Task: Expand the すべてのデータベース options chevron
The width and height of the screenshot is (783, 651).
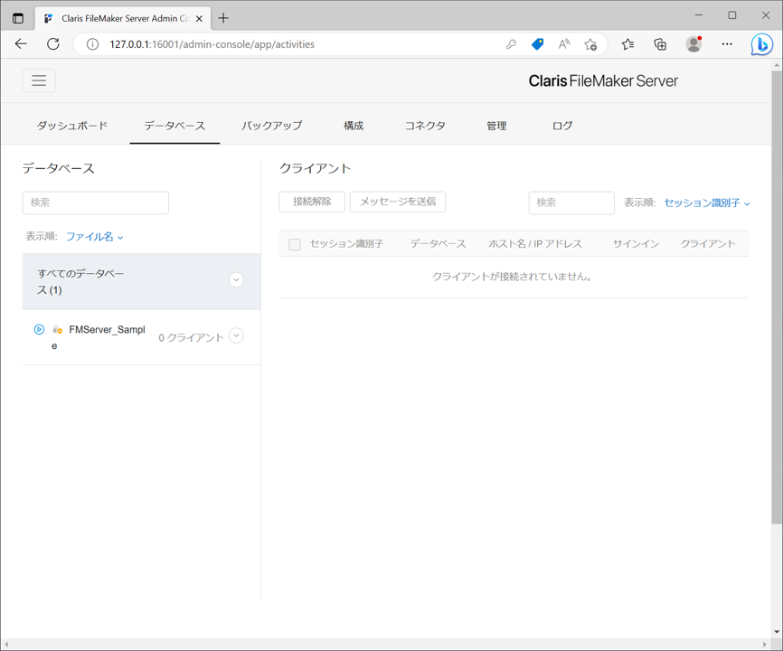Action: [x=236, y=279]
